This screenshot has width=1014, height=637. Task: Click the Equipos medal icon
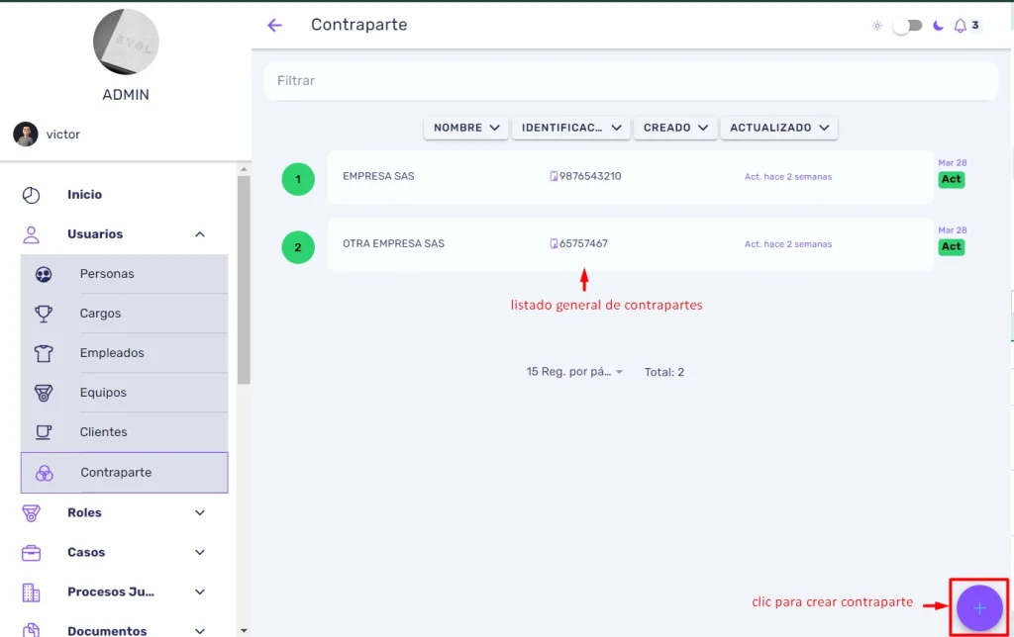(x=44, y=393)
